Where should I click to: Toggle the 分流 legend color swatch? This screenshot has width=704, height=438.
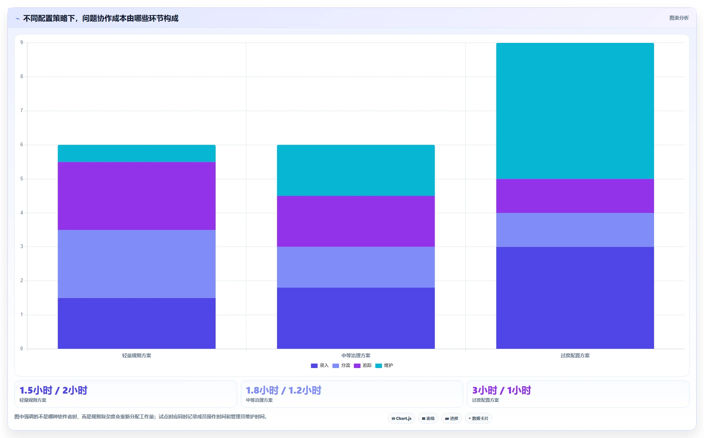(336, 366)
